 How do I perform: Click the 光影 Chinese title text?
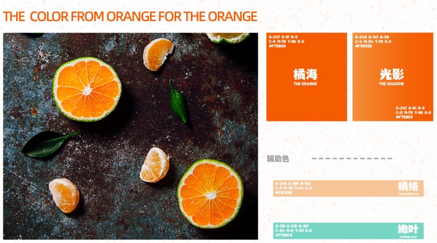click(392, 74)
